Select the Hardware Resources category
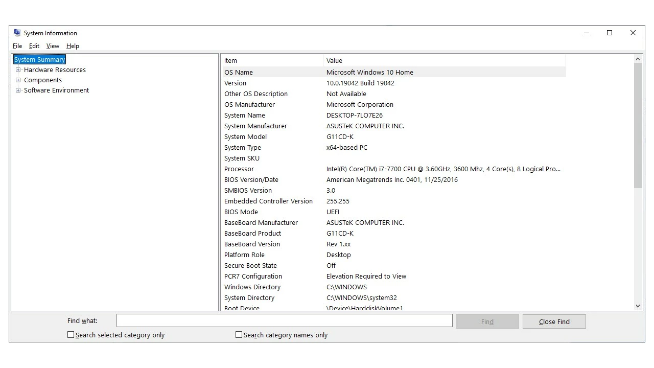Screen dimensions: 654x368 [55, 70]
